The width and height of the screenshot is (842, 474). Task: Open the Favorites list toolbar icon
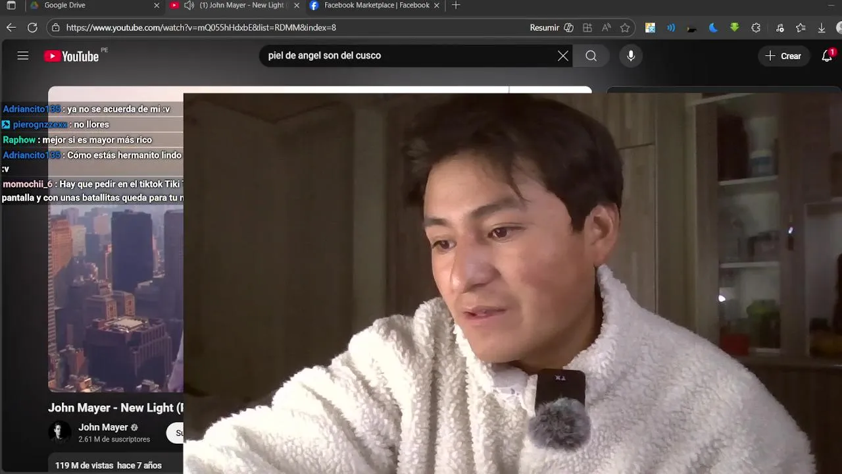801,28
